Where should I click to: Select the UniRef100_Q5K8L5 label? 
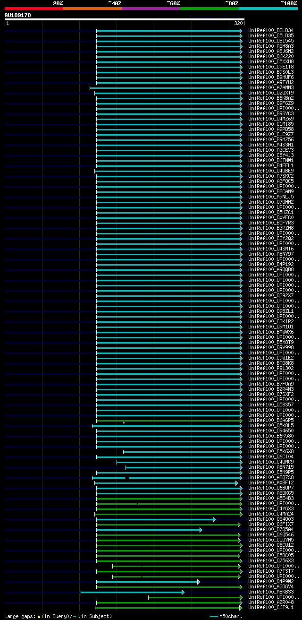point(271,426)
